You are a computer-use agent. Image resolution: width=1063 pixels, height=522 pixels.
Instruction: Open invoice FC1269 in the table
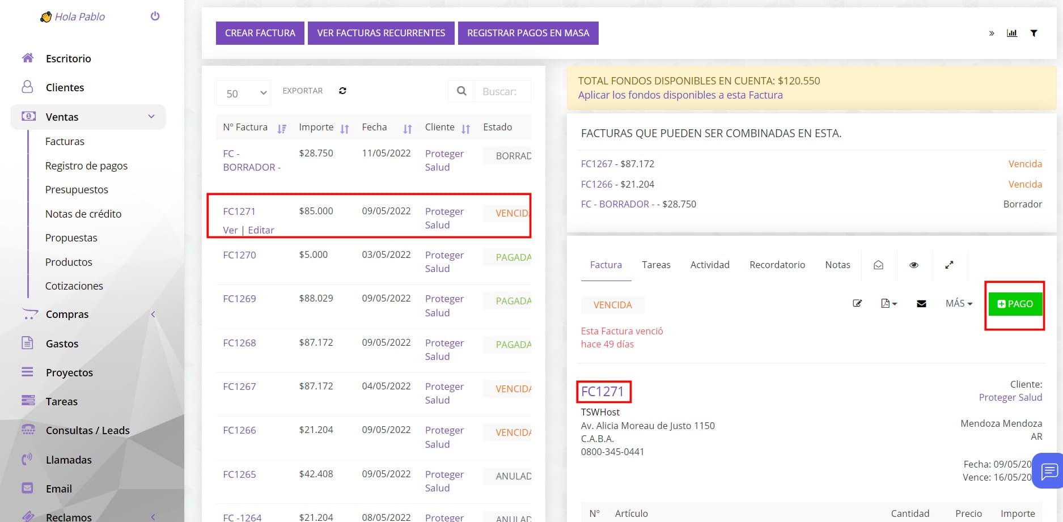pos(239,299)
